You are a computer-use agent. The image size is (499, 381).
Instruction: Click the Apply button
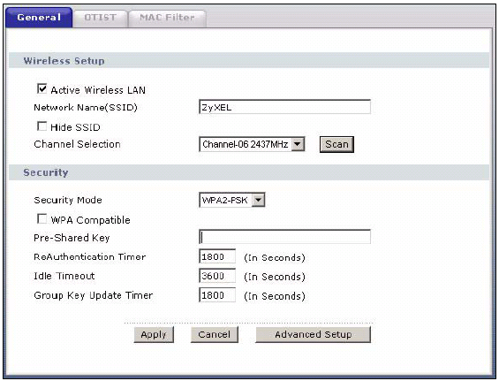[154, 334]
